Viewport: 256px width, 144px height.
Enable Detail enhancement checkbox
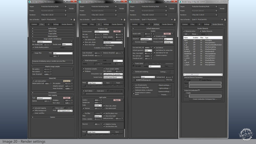pos(83,61)
